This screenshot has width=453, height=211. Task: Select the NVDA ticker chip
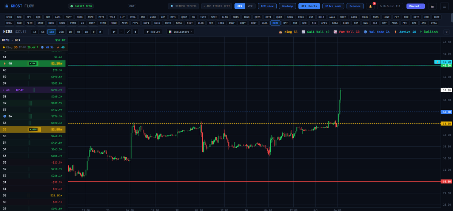[133, 17]
